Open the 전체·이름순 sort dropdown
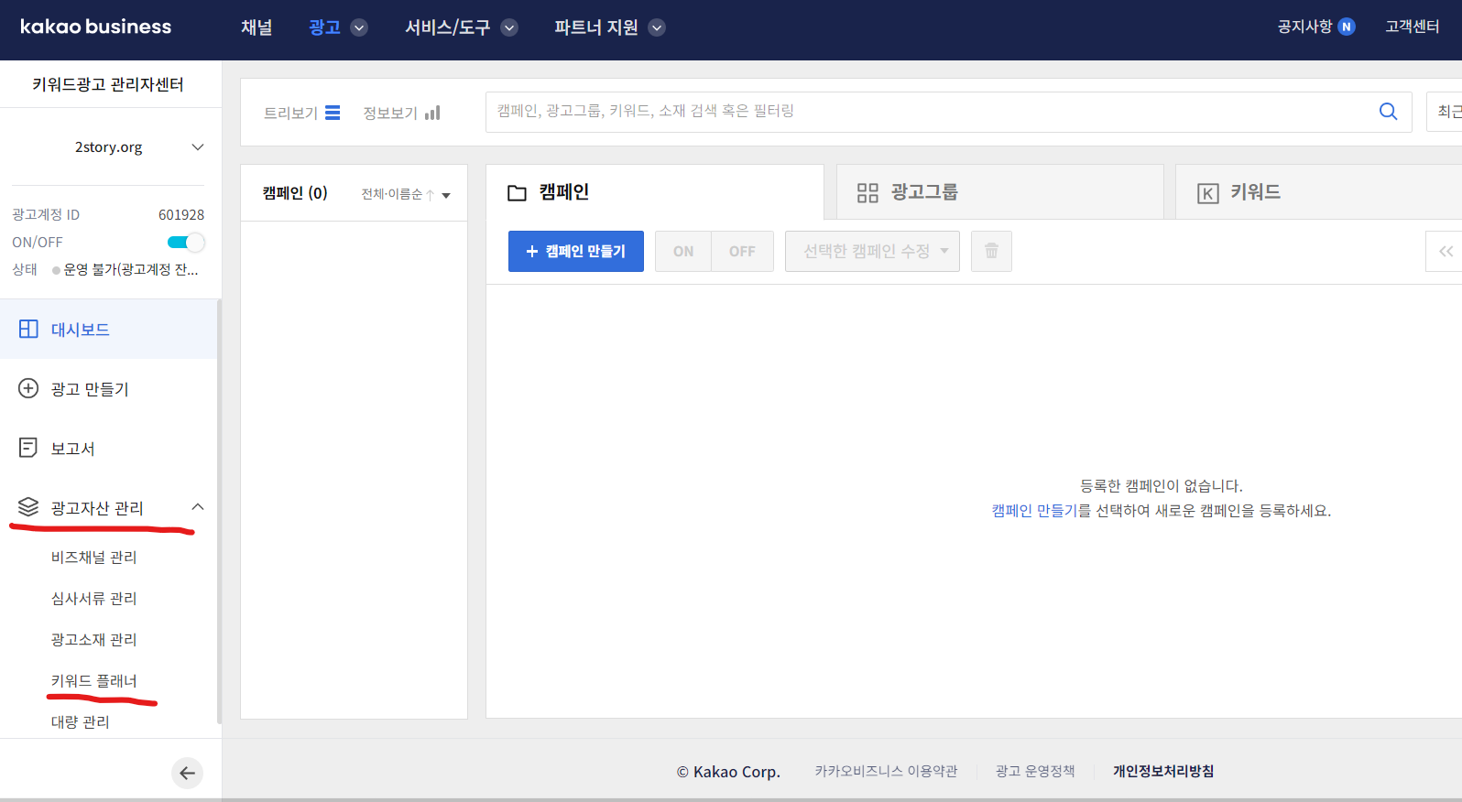1462x802 pixels. [x=406, y=194]
